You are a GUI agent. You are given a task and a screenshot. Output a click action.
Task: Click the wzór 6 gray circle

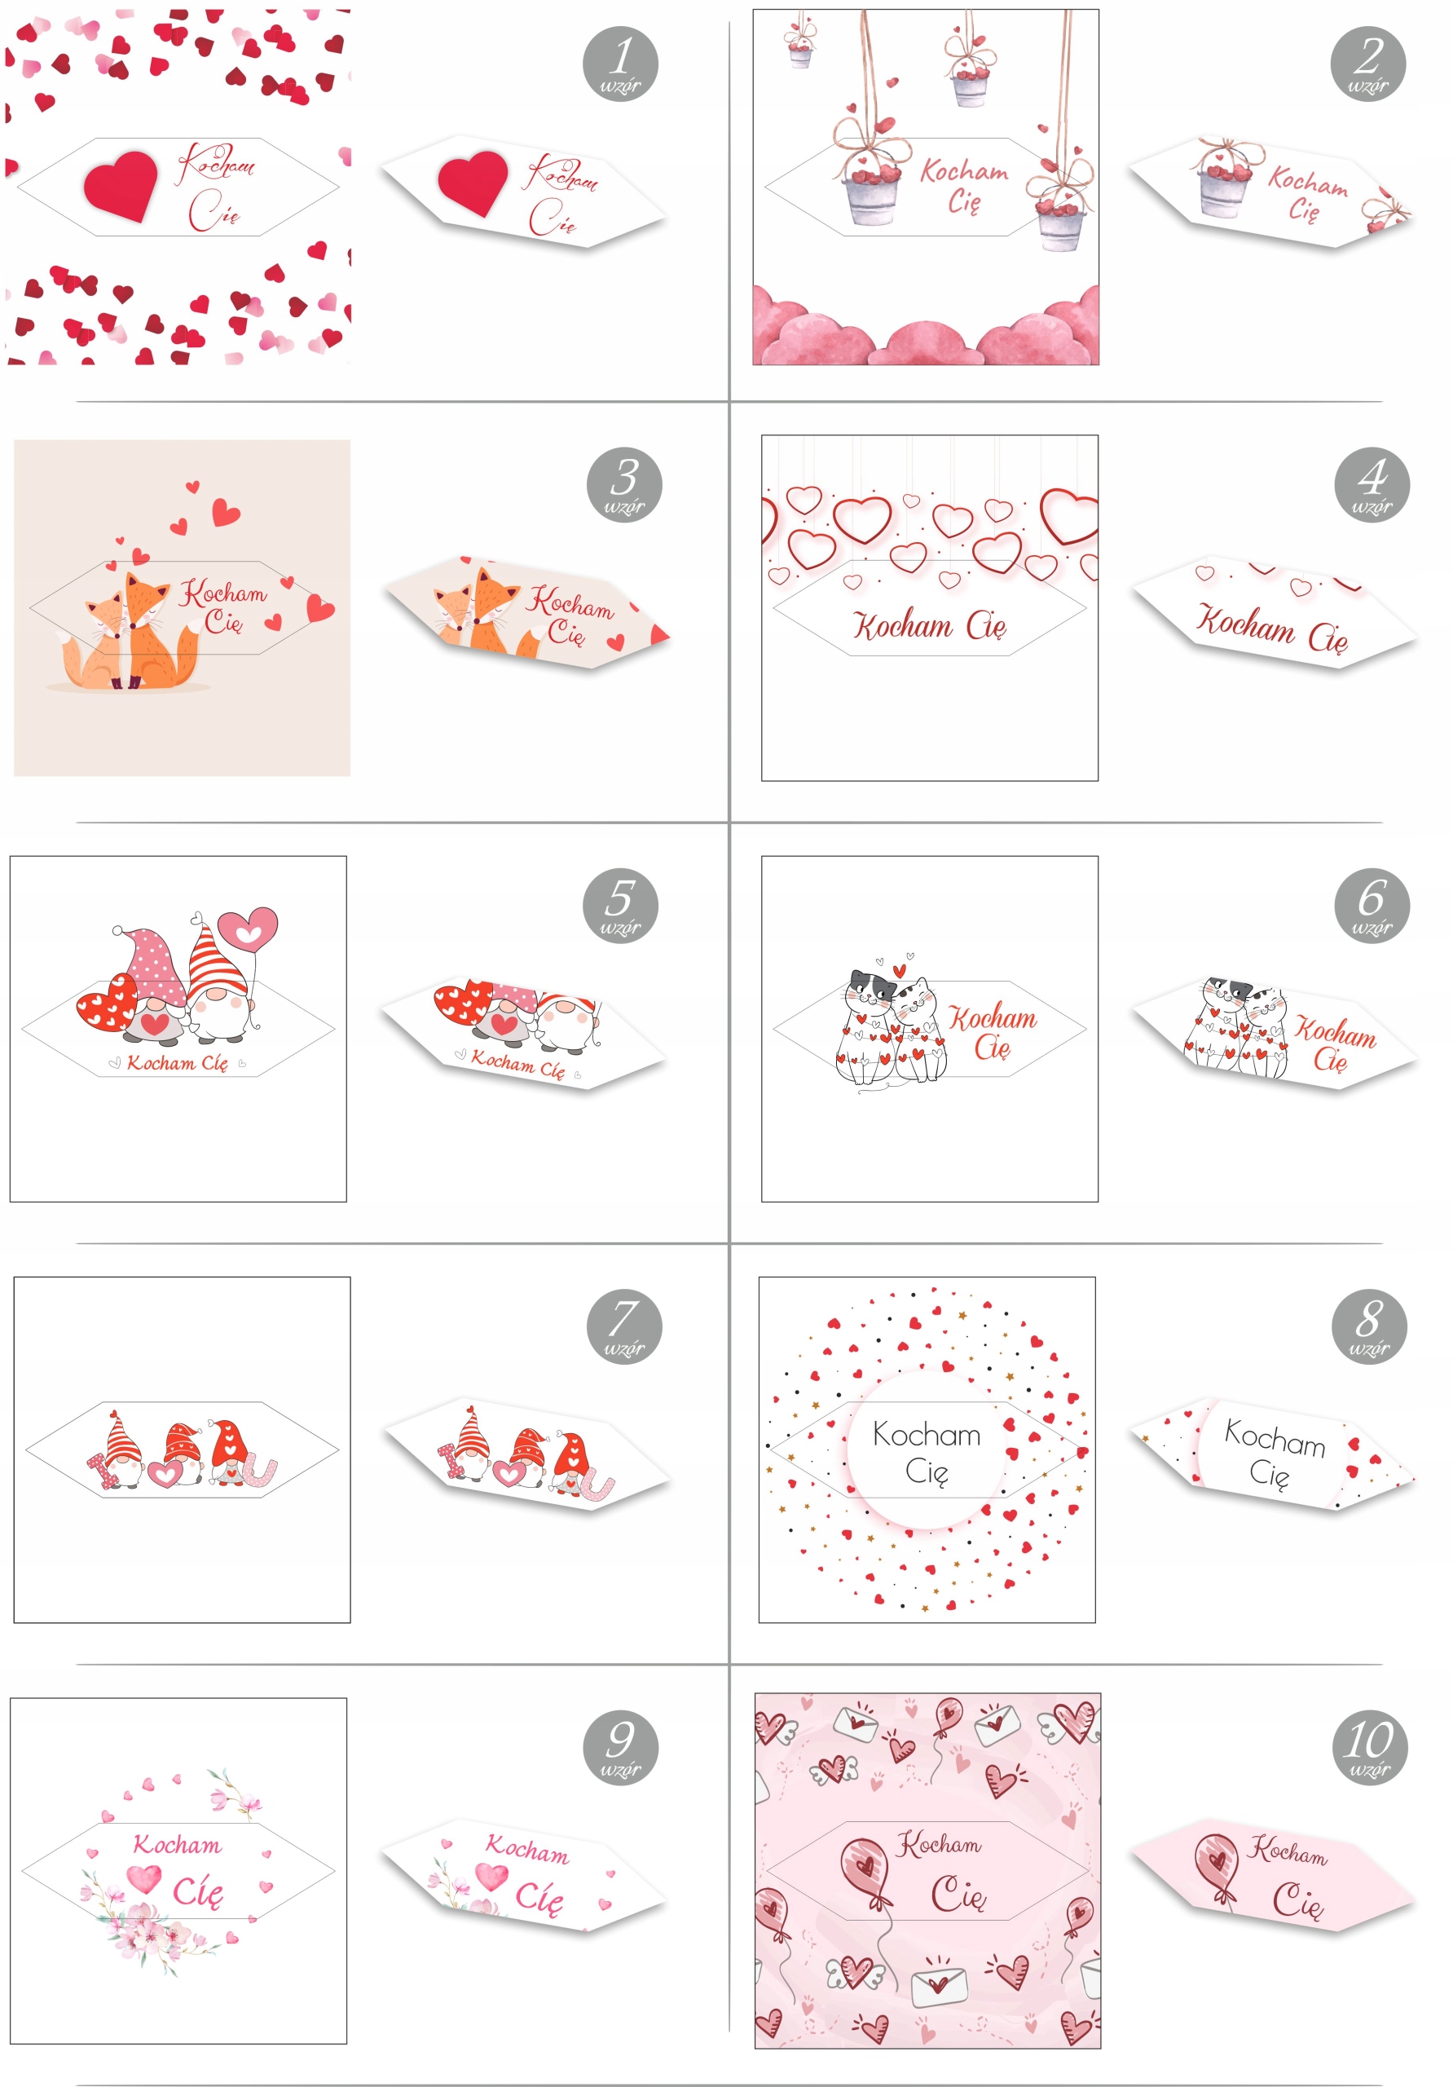click(1372, 906)
